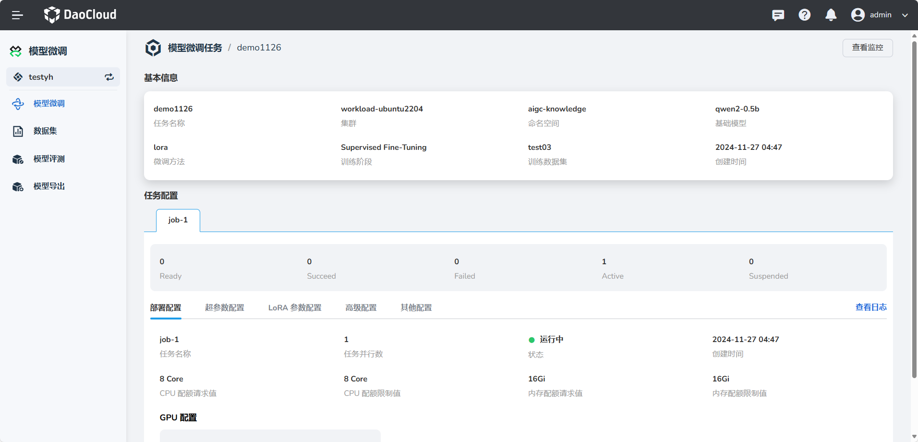Click the demo1126 task name value
This screenshot has height=442, width=918.
[x=173, y=109]
